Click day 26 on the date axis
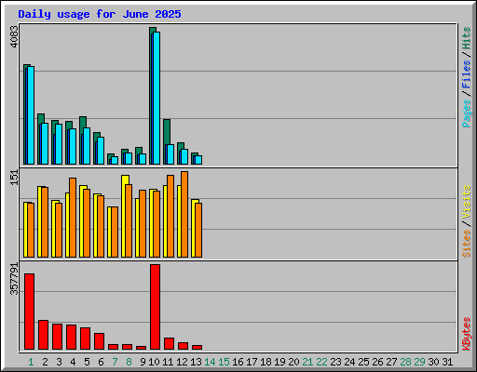The width and height of the screenshot is (477, 372). [x=377, y=362]
